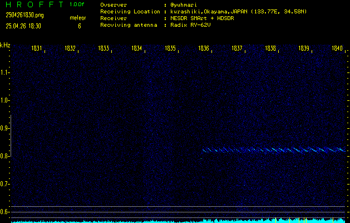The height and width of the screenshot is (223, 350).
Task: Click the 0.6 kHz frequency label
Action: (x=4, y=212)
